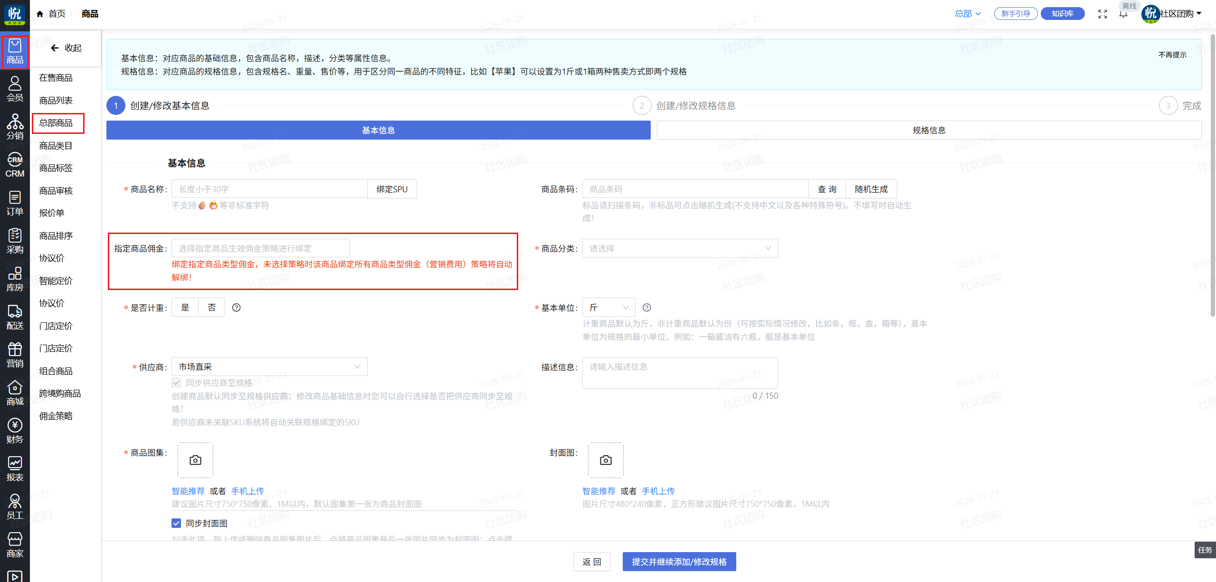Screen dimensions: 1216x582
Task: Open the 会员 sidebar icon
Action: [15, 89]
